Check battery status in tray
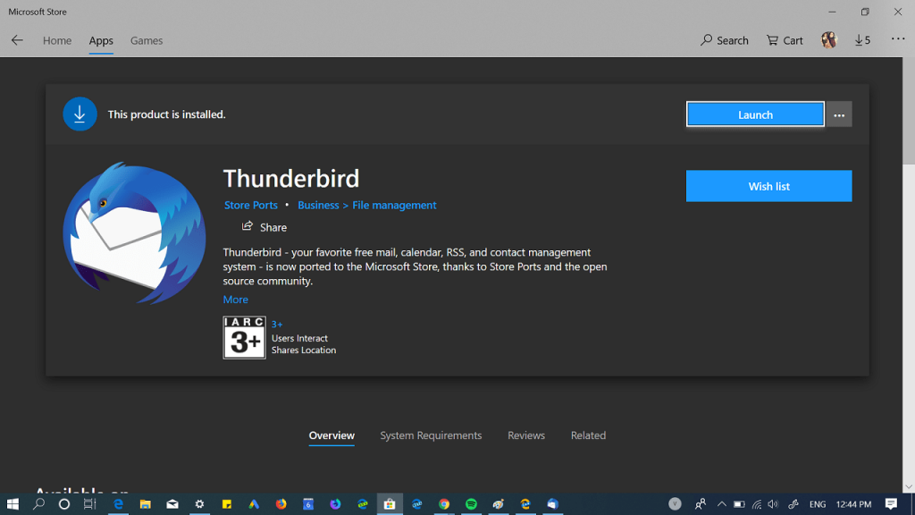The height and width of the screenshot is (515, 915). pyautogui.click(x=739, y=504)
